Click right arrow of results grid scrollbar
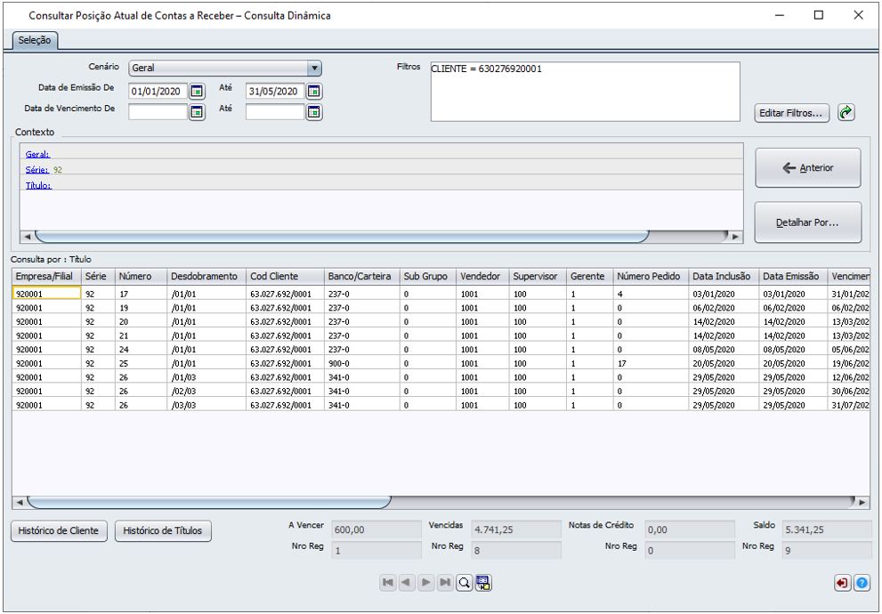The image size is (882, 614). [x=862, y=502]
